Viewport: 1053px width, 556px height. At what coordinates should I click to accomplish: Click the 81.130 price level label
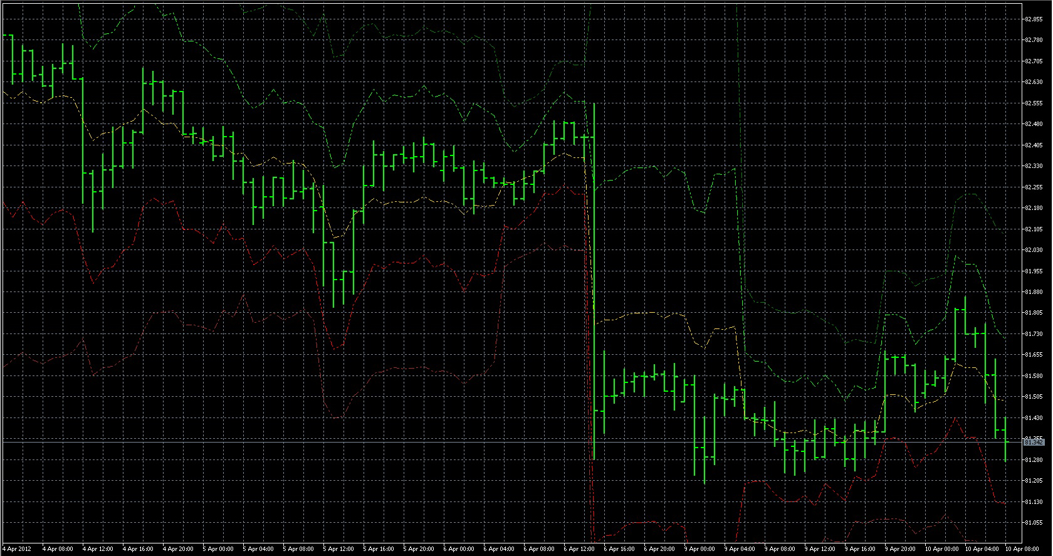tap(1034, 502)
